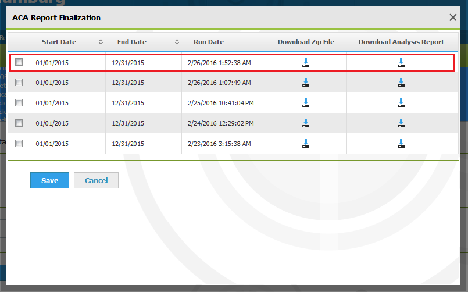
Task: Download analysis report for 2/23/2016 run
Action: pyautogui.click(x=401, y=143)
